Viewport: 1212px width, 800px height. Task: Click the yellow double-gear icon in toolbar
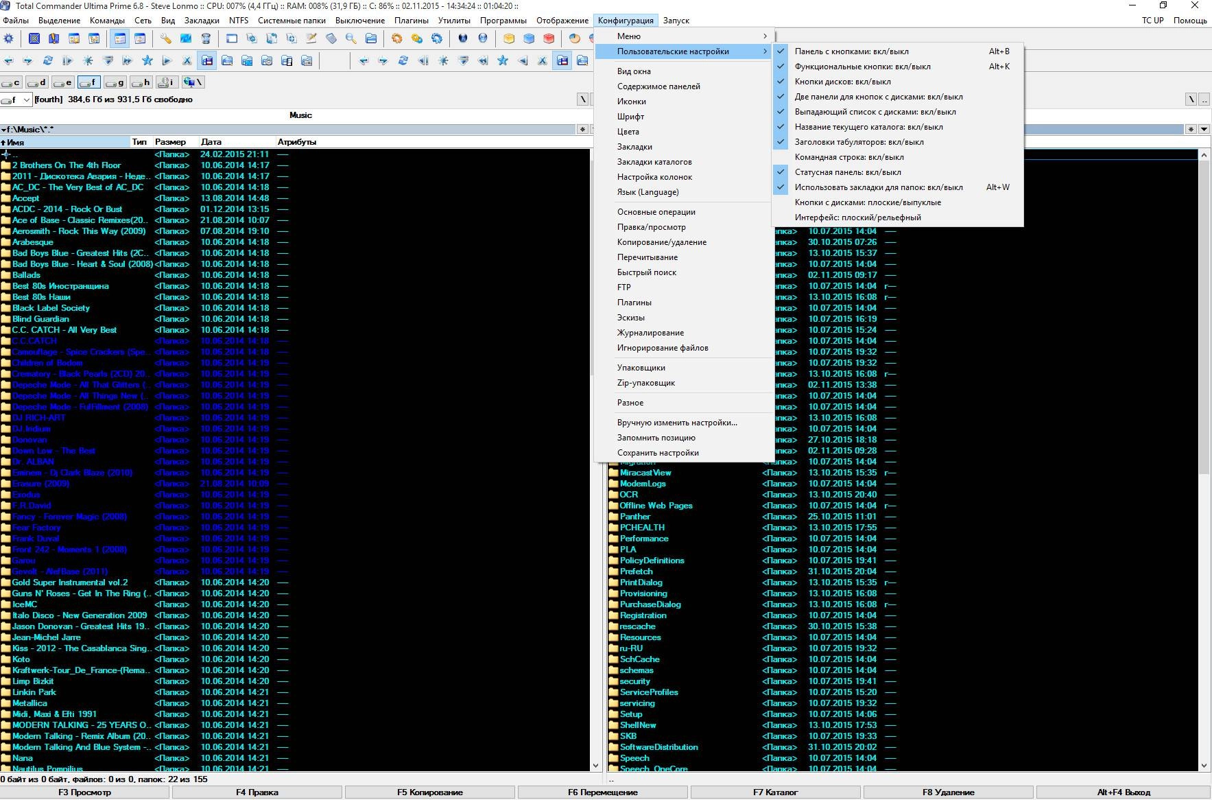point(416,38)
